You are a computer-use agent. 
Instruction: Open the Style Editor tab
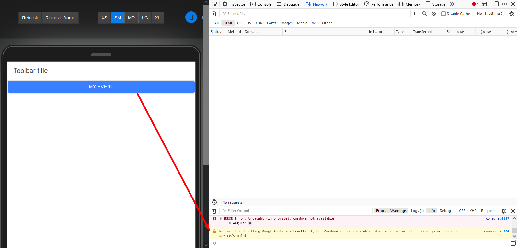pyautogui.click(x=346, y=4)
